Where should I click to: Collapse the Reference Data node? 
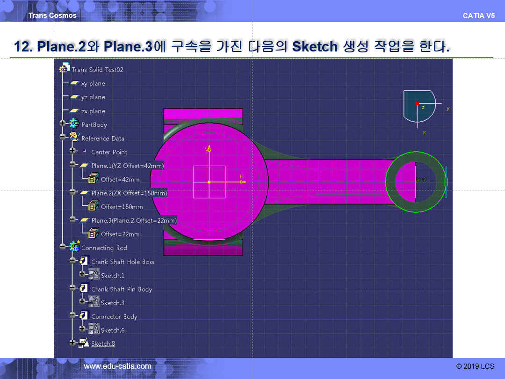[x=63, y=137]
